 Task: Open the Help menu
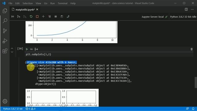point(73,3)
